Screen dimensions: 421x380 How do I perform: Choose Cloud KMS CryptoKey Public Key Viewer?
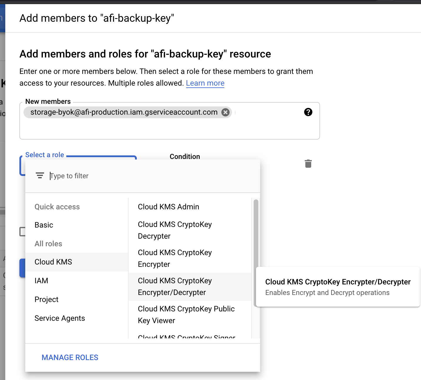pyautogui.click(x=190, y=315)
